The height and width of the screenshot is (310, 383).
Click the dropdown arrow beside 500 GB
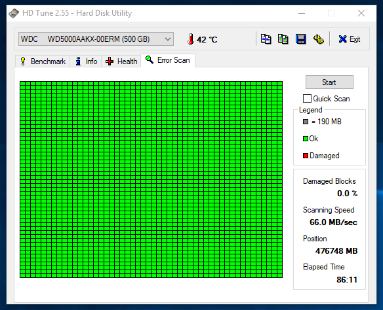168,39
